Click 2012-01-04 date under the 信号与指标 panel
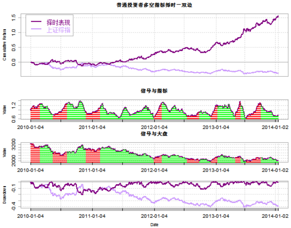Viewport: 291px width, 228px height. coord(154,127)
